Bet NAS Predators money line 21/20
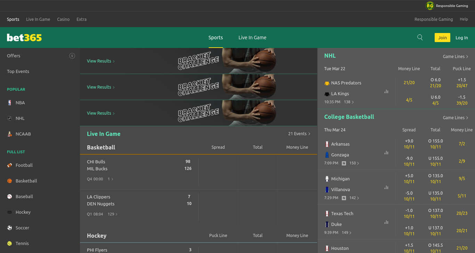 point(409,83)
